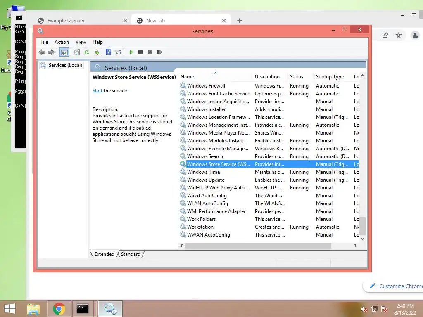
Task: Click the Back arrow in Services toolbar
Action: pyautogui.click(x=42, y=52)
